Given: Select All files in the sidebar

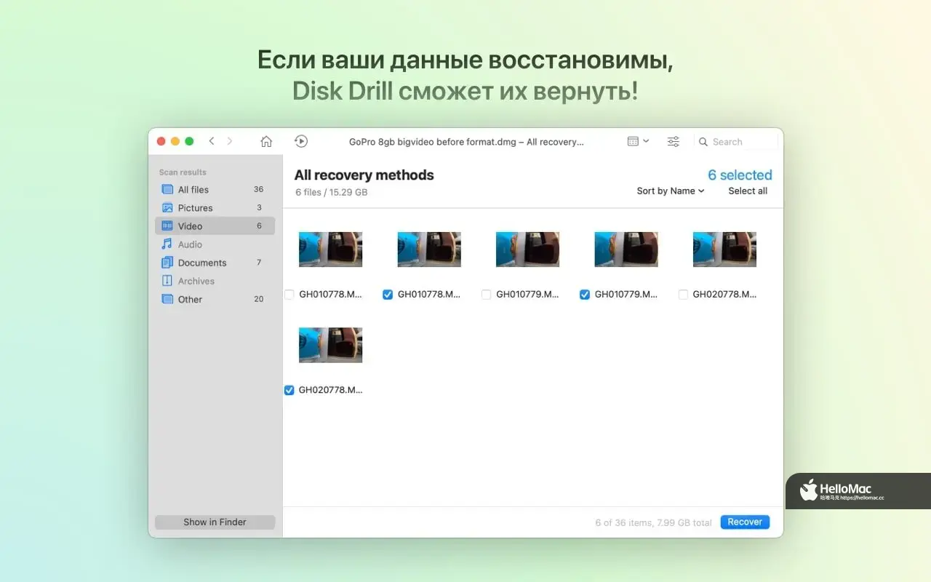Looking at the screenshot, I should tap(215, 189).
